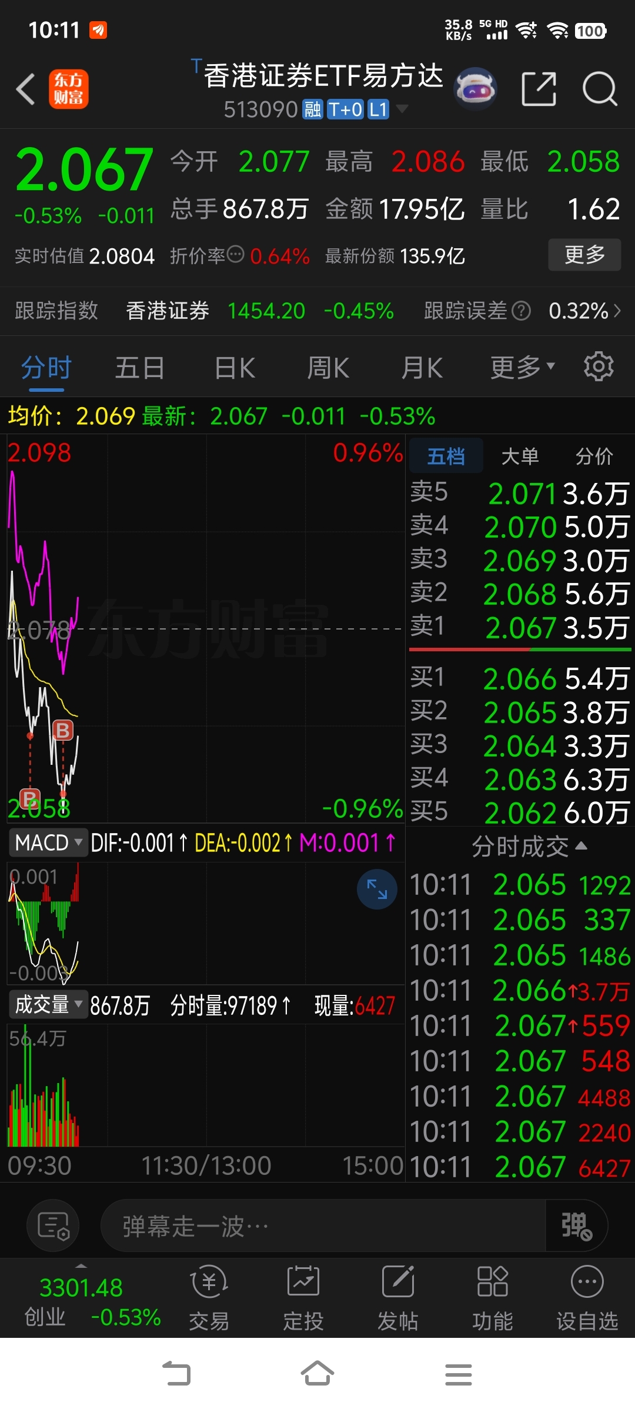The width and height of the screenshot is (635, 1412).
Task: Open 交易 trade icon
Action: (x=209, y=1299)
